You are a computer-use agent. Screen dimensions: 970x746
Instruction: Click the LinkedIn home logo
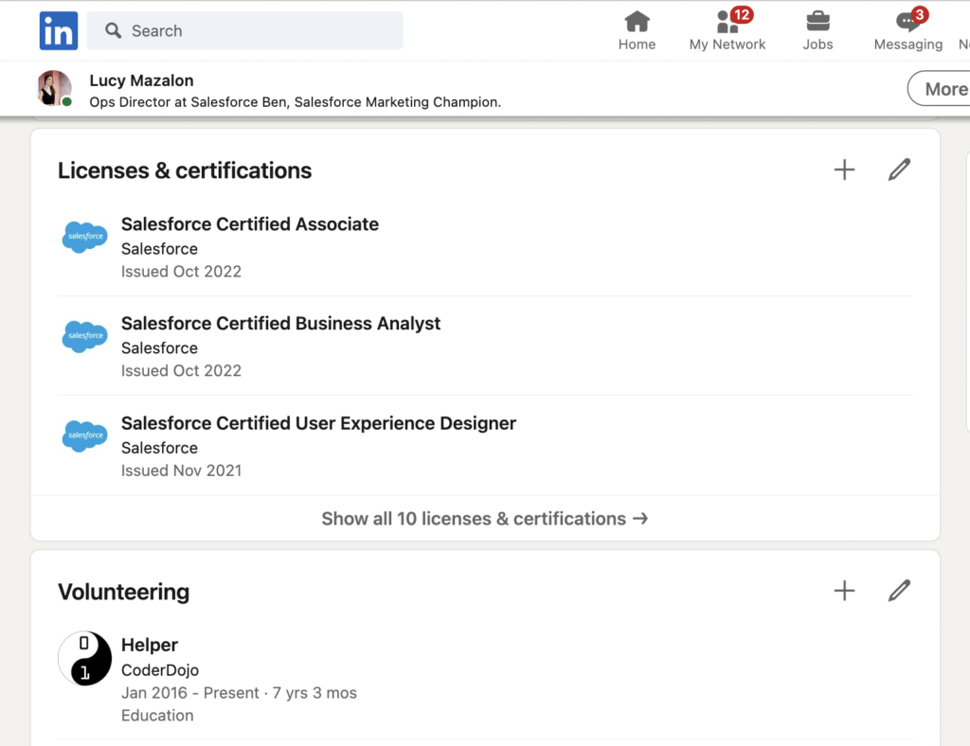pos(58,30)
